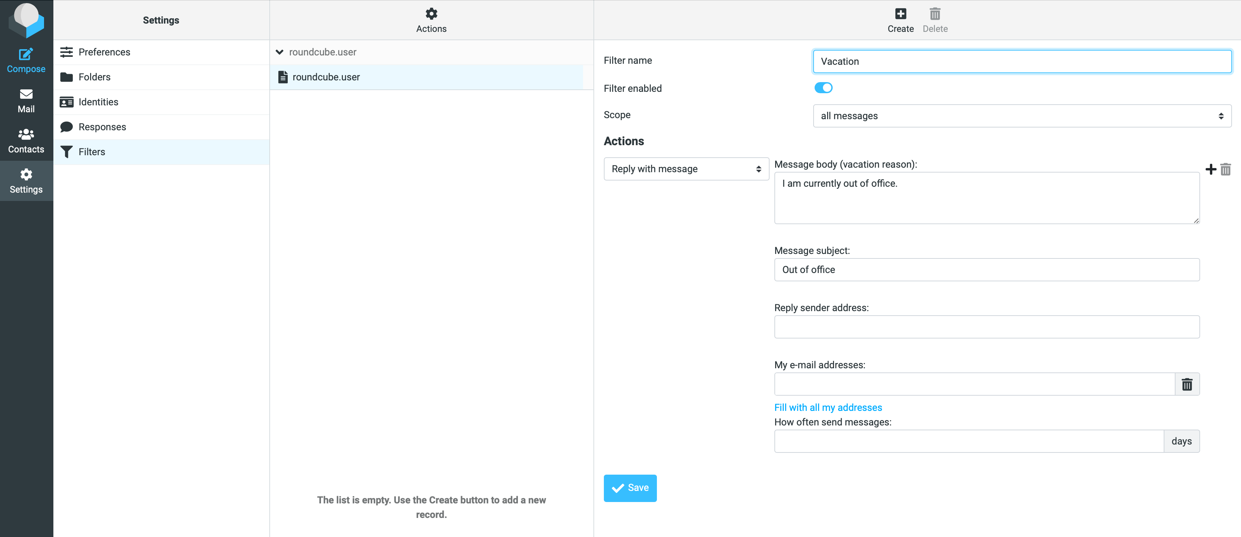Select the roundcube.user script in list

point(326,77)
